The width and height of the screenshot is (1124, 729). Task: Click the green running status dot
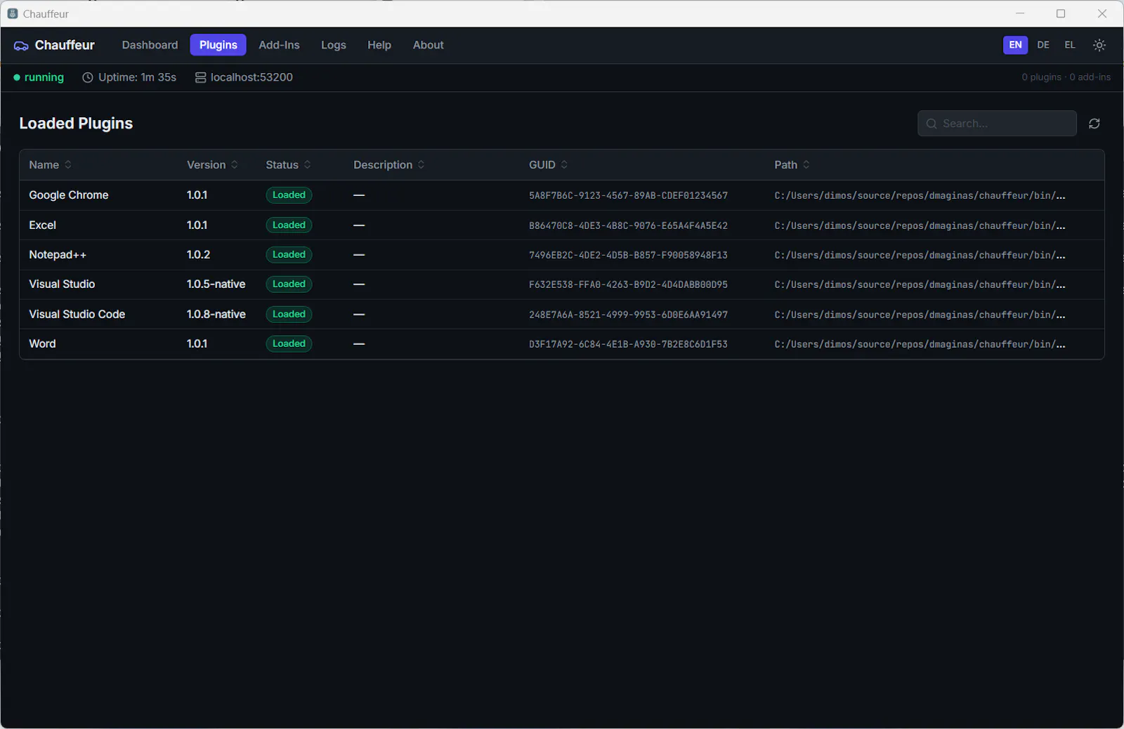click(17, 77)
